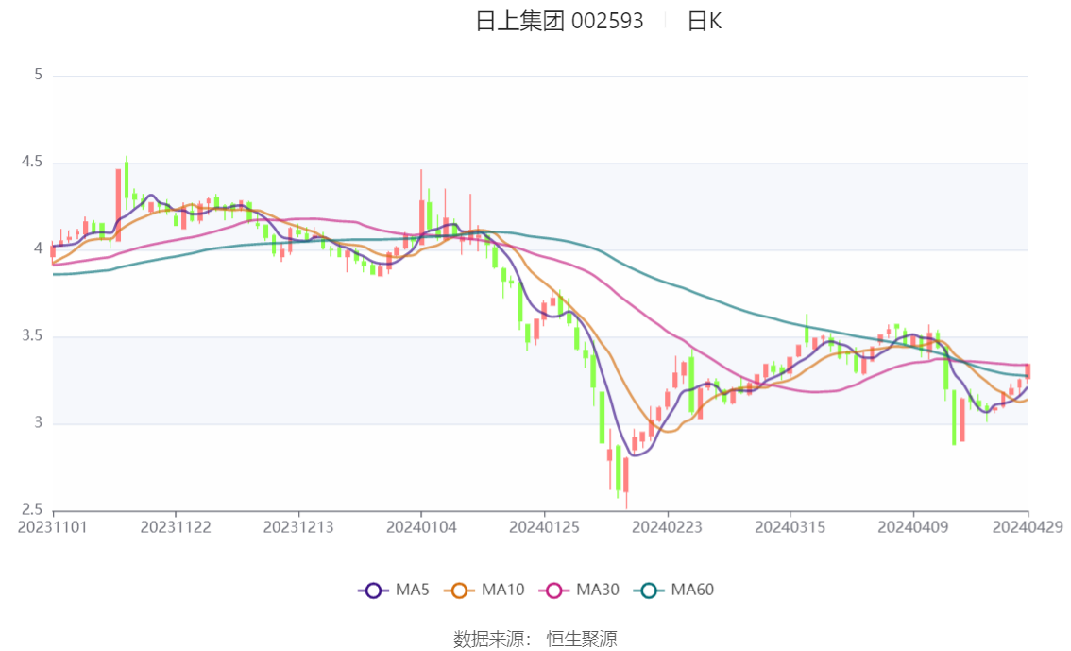Screen dimensions: 1071x651
Task: Click the x-axis date label 20240429
Action: pyautogui.click(x=1028, y=527)
